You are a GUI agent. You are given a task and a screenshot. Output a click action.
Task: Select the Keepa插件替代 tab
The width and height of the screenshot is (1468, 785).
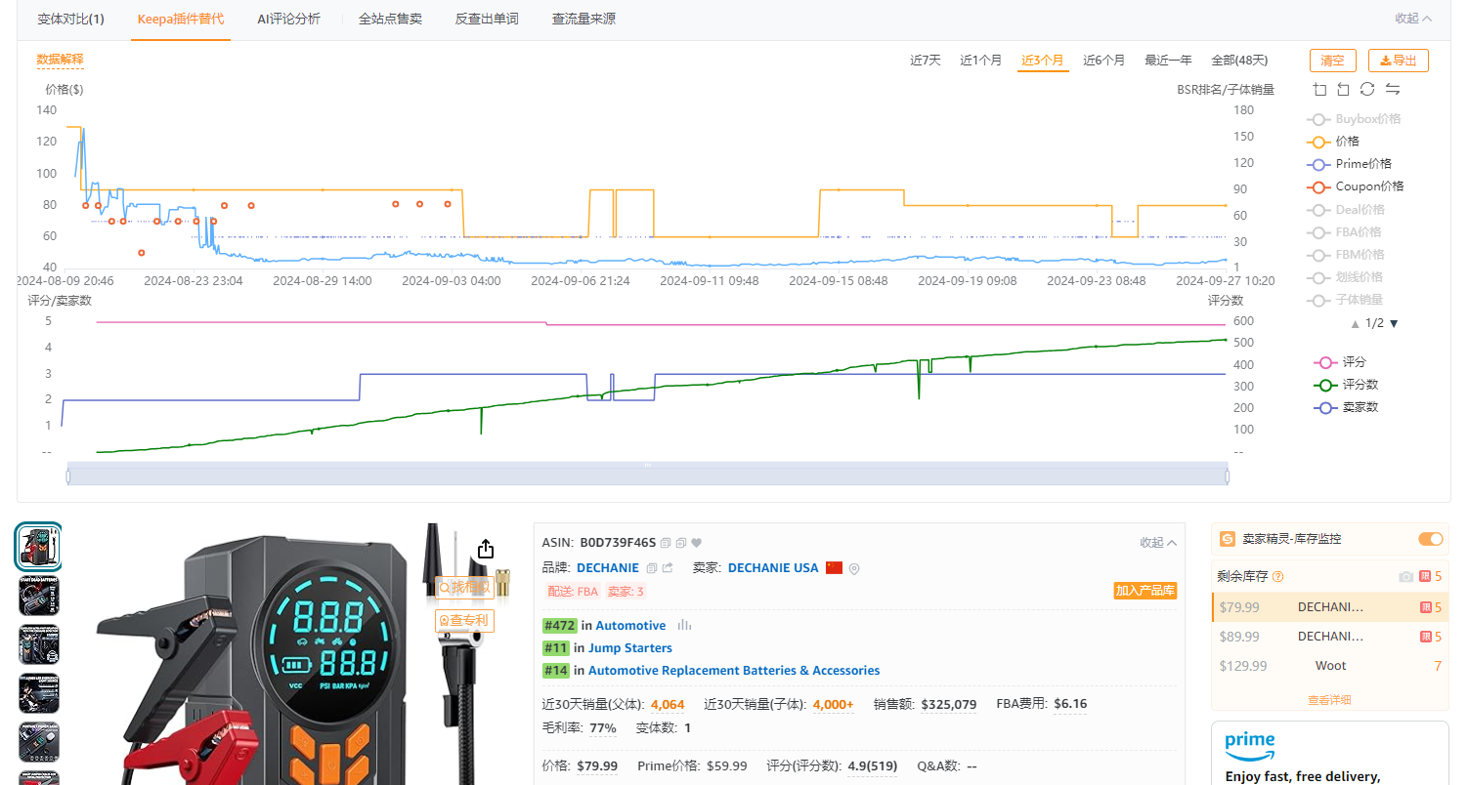tap(181, 19)
